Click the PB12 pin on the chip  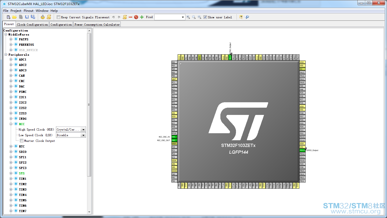302,181
